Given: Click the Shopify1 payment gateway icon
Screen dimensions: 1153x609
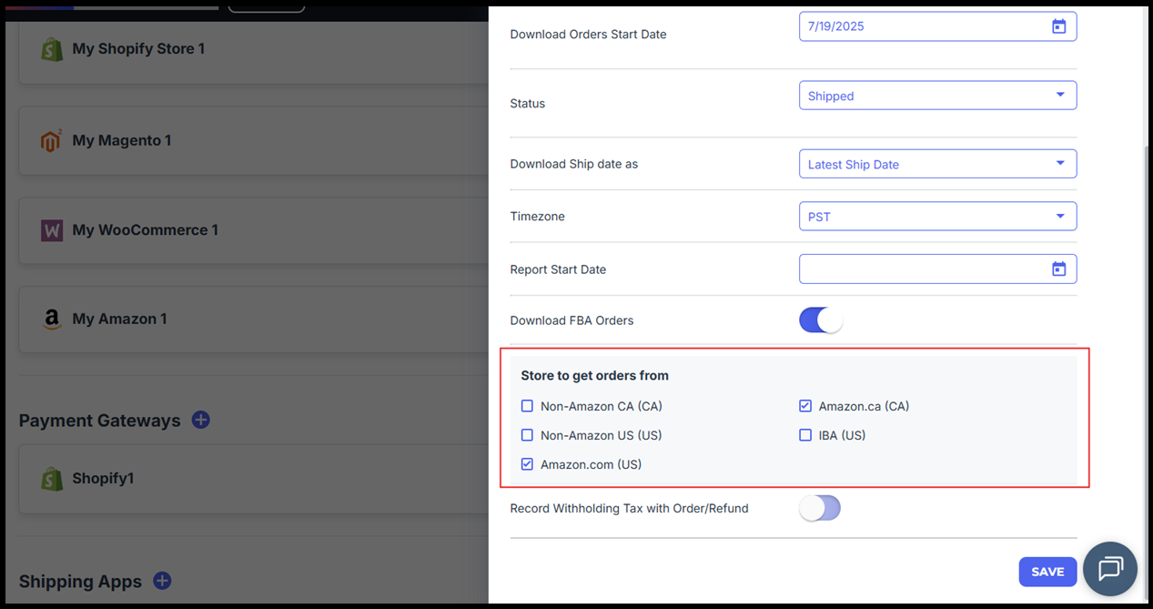Looking at the screenshot, I should point(52,479).
